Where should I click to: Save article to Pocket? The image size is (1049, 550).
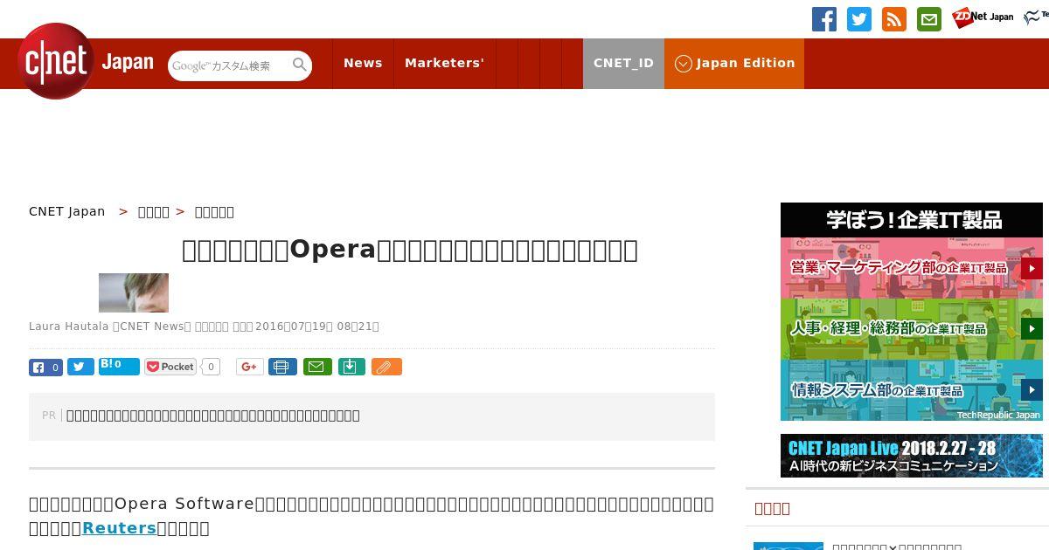[x=170, y=367]
